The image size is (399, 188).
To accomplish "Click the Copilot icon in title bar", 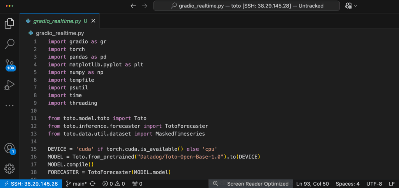I will 349,6.
